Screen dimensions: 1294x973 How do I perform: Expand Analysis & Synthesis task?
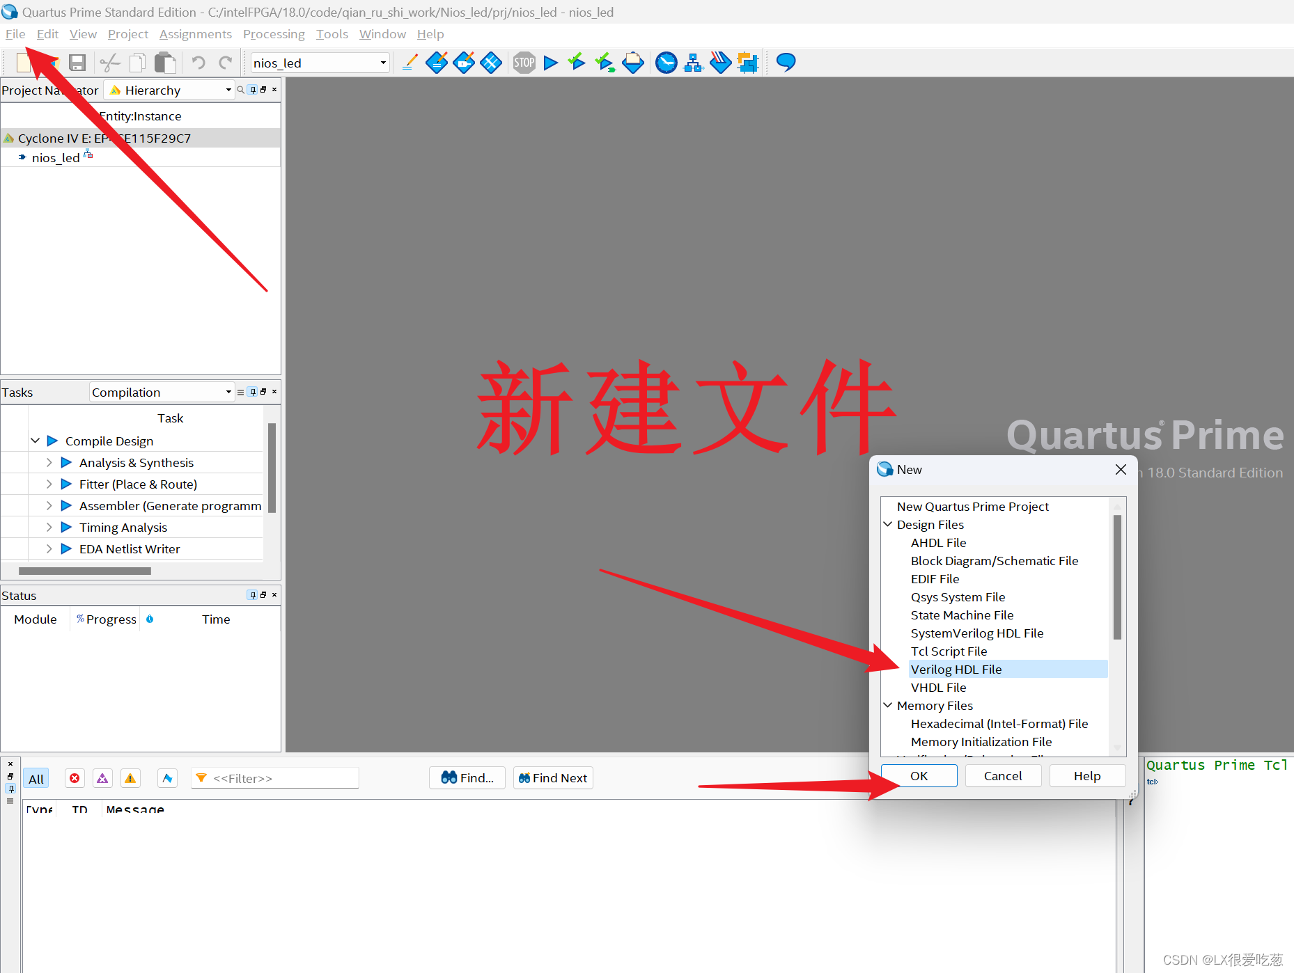pos(49,462)
